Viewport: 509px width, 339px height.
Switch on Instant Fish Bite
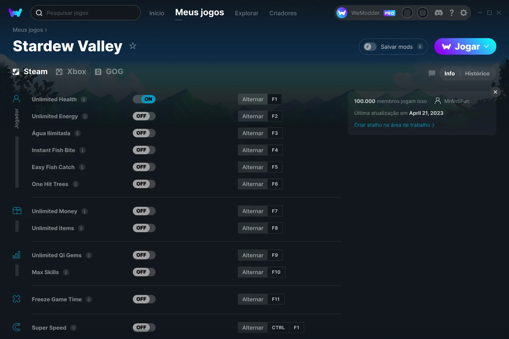click(144, 150)
